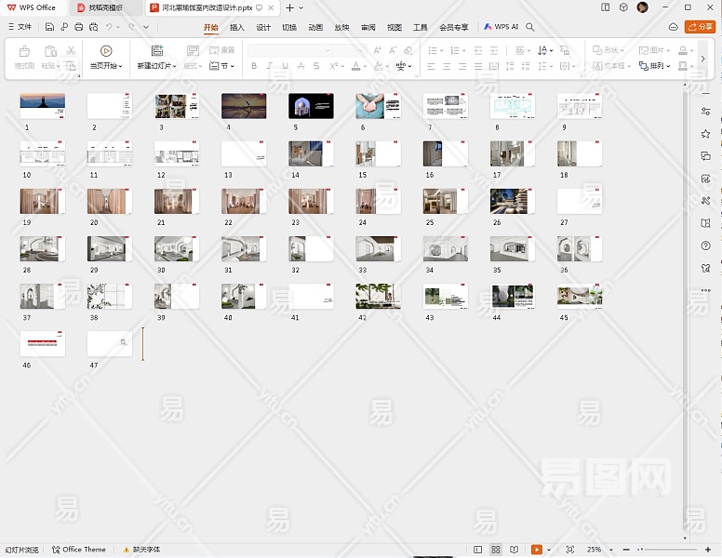722x558 pixels.
Task: Expand the 排列 arrange dropdown
Action: (658, 66)
